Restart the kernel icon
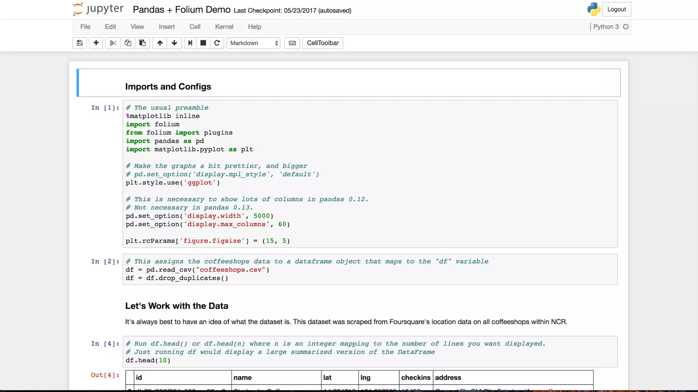698x392 pixels. pos(217,43)
